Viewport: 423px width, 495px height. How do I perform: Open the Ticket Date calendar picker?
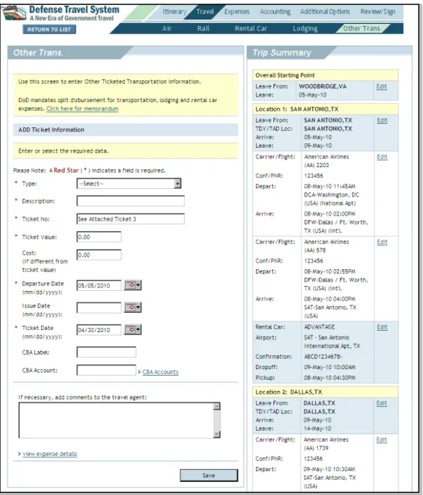coord(133,329)
